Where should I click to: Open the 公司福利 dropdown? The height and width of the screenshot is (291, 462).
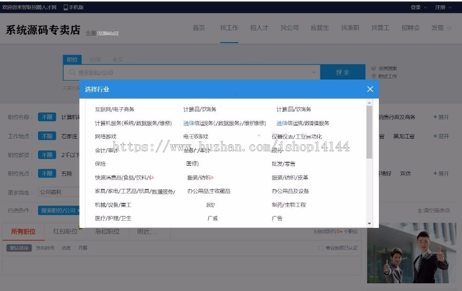coord(59,192)
